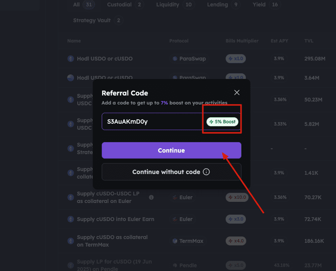The height and width of the screenshot is (271, 336).
Task: Click token icon for Supply cUSDO into Euler Earn
Action: (71, 219)
